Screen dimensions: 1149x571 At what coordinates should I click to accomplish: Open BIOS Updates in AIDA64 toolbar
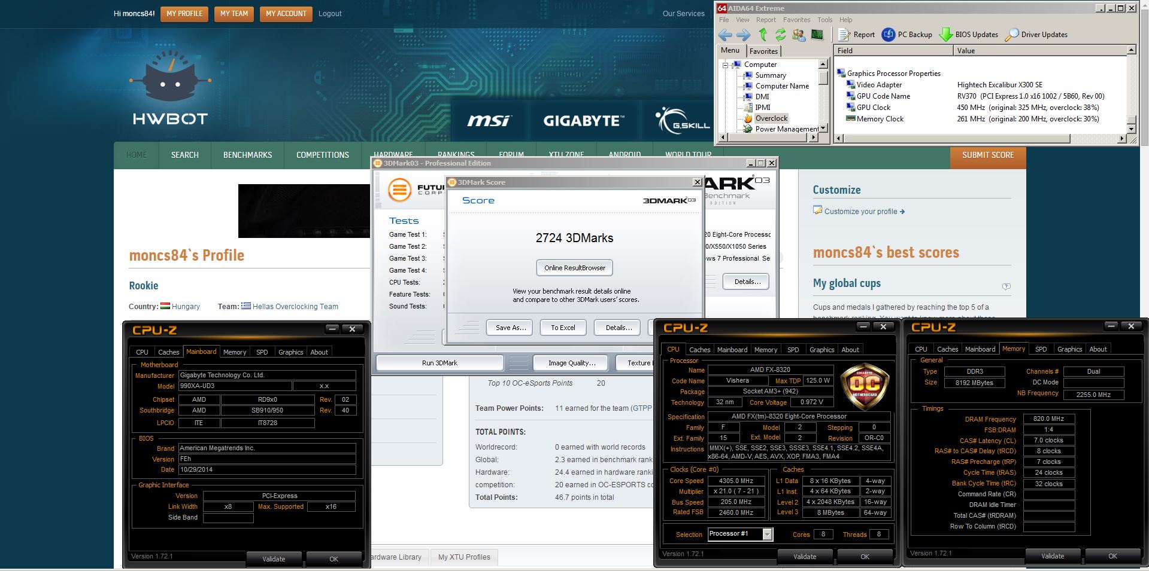[x=969, y=35]
